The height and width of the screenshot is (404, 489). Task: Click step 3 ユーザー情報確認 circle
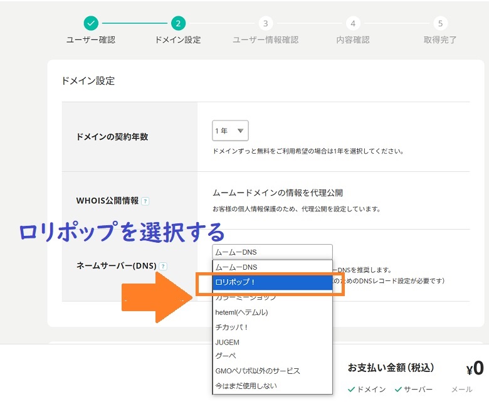[265, 23]
